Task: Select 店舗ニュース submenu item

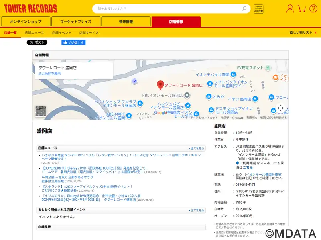Action: click(x=34, y=33)
